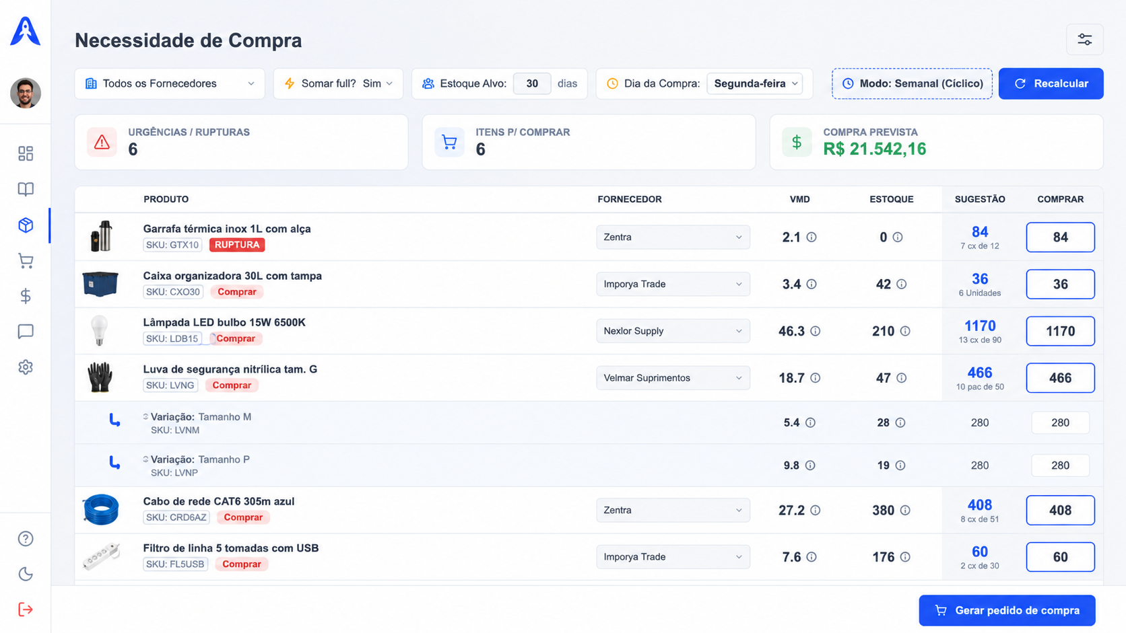Open the dashboard grid icon in sidebar
The image size is (1126, 633).
[26, 154]
